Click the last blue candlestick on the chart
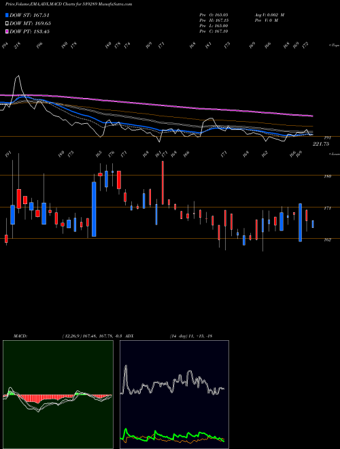 click(313, 224)
